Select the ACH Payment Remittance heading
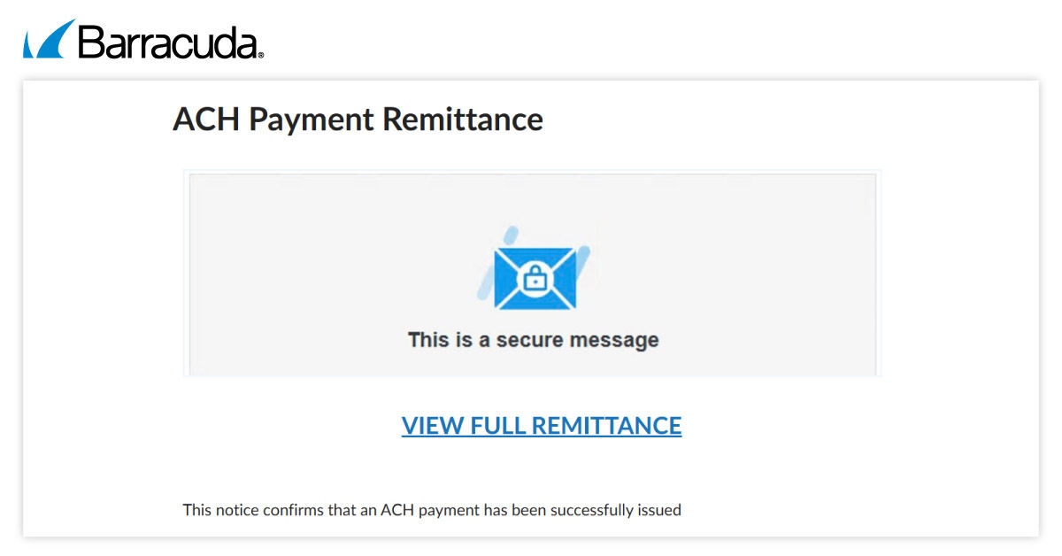Viewport: 1062px width, 556px height. pos(358,119)
